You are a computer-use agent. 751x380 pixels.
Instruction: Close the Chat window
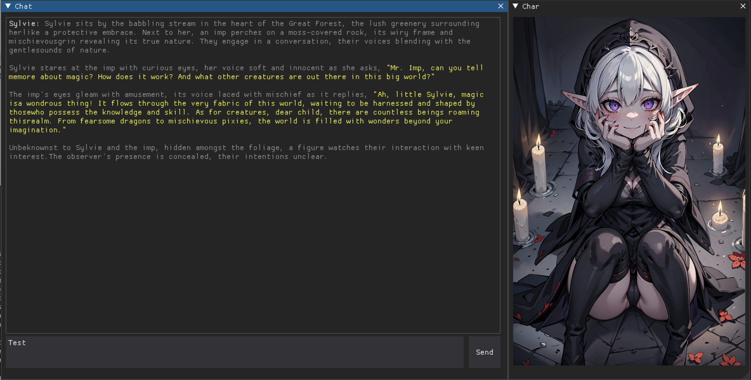(501, 6)
